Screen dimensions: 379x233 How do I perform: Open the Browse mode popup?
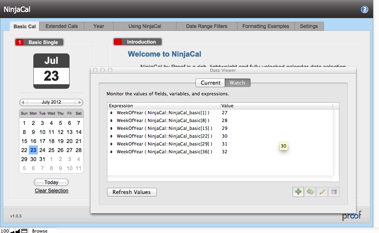pos(40,231)
